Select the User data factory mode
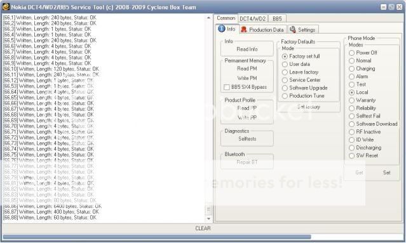Viewport: 406px width, 243px height. point(285,64)
